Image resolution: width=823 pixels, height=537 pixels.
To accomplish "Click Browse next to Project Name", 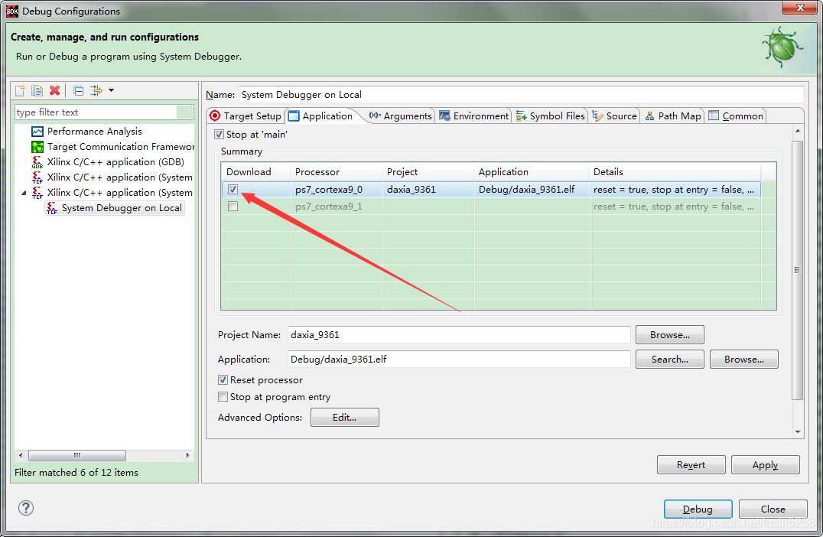I will (670, 335).
